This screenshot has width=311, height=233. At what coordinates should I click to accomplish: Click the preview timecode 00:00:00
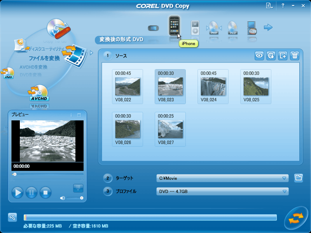(x=21, y=166)
